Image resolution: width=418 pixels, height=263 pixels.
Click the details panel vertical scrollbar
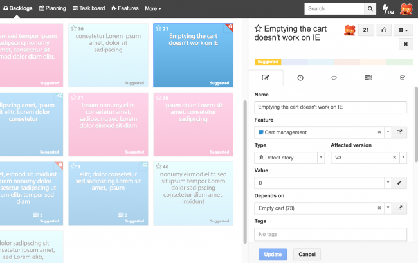click(416, 124)
